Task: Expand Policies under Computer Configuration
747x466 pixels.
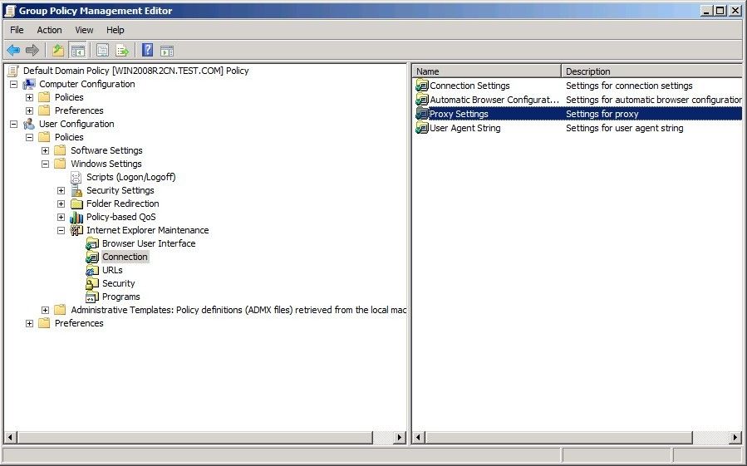Action: 30,97
